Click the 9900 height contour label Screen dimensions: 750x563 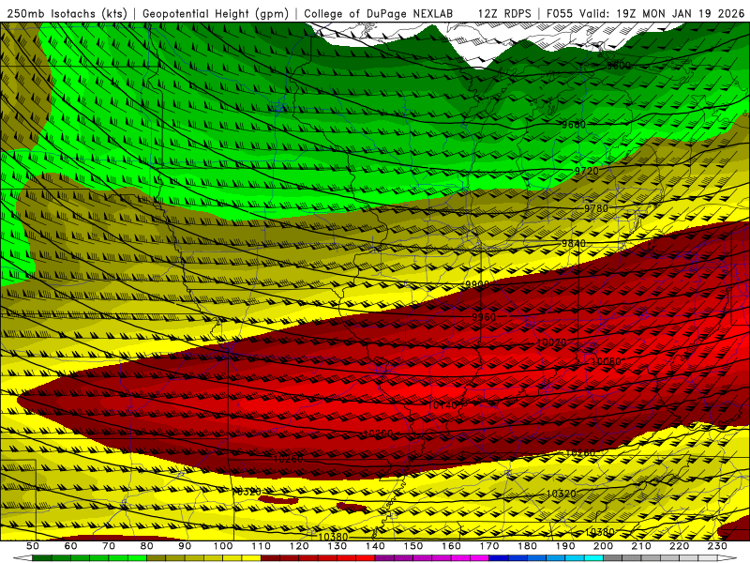[x=477, y=285]
